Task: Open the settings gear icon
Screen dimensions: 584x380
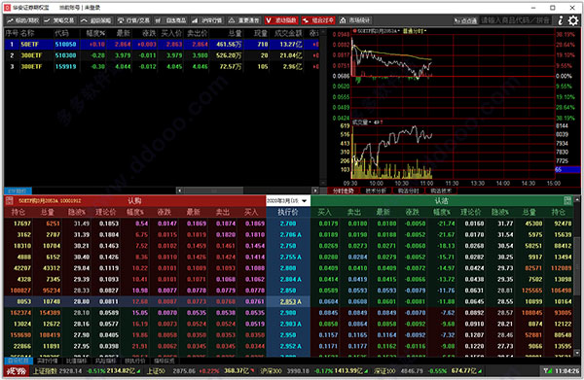Action: coord(573,20)
